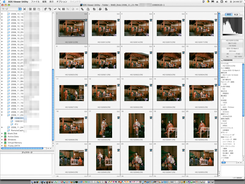This screenshot has width=245, height=184.
Task: Open the オプション (Options) menu
Action: (62, 2)
